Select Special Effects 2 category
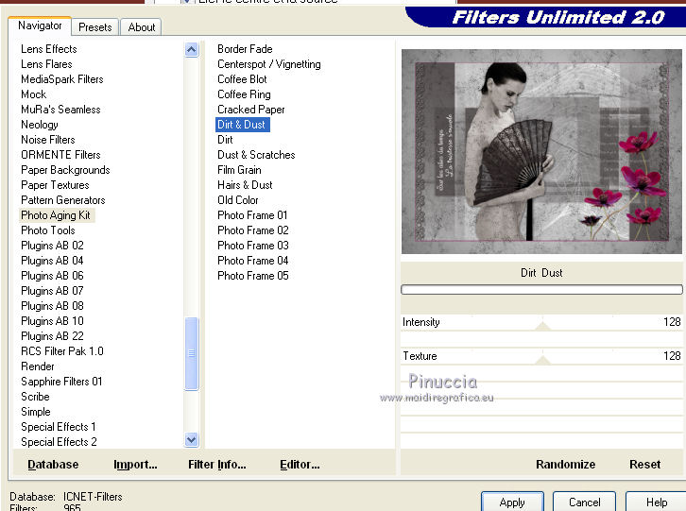Viewport: 686px width, 511px height. 60,442
